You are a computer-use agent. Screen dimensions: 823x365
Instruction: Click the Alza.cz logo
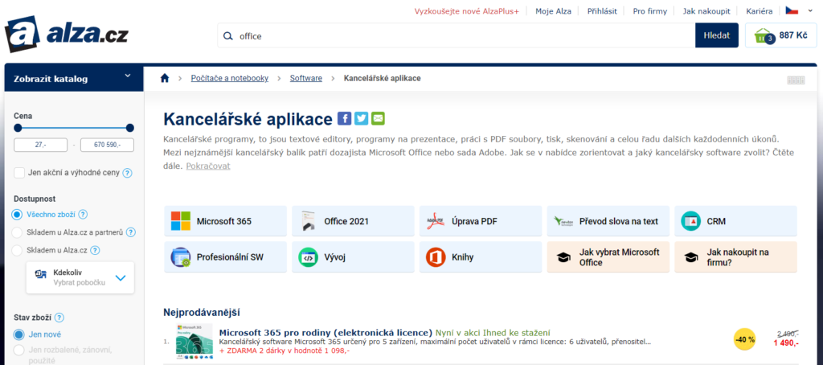(66, 34)
